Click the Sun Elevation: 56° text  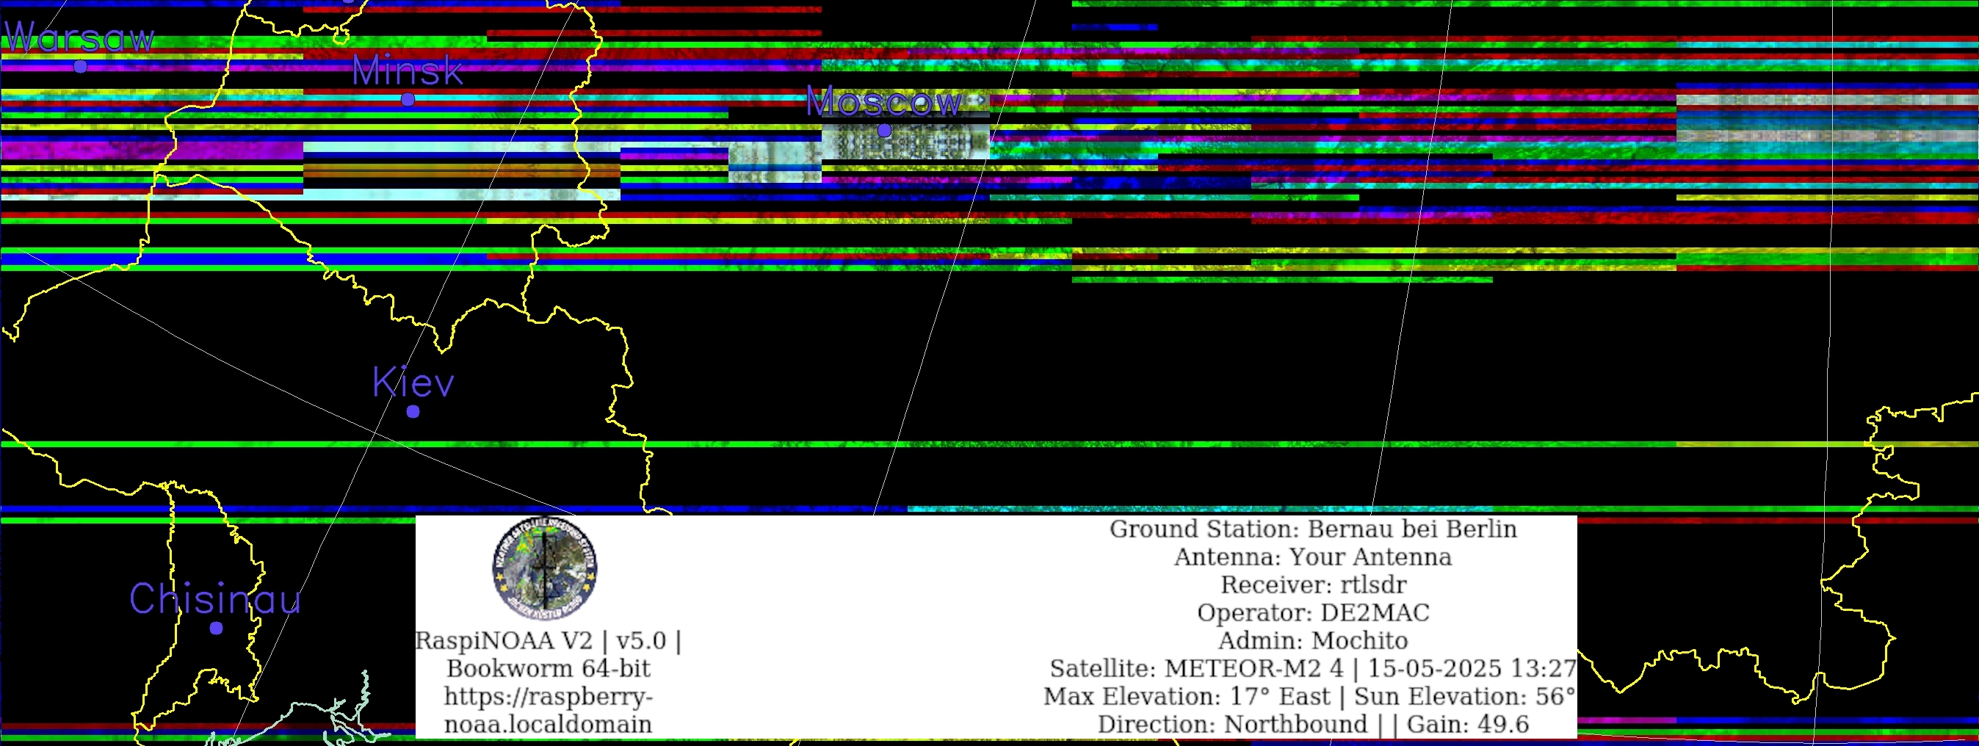click(x=1465, y=696)
